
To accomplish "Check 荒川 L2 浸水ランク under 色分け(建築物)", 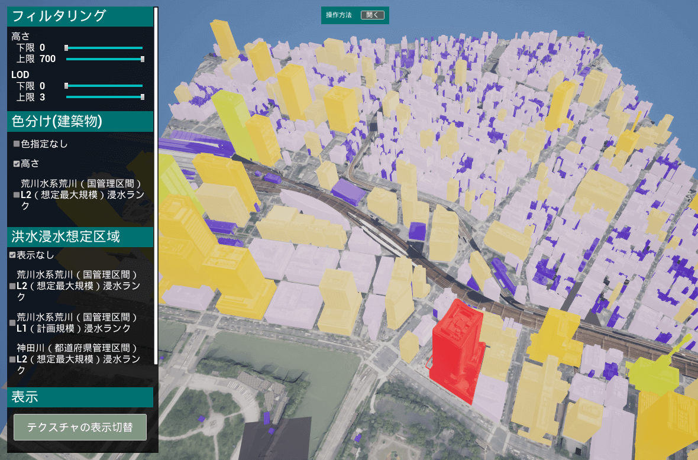I will pyautogui.click(x=17, y=195).
